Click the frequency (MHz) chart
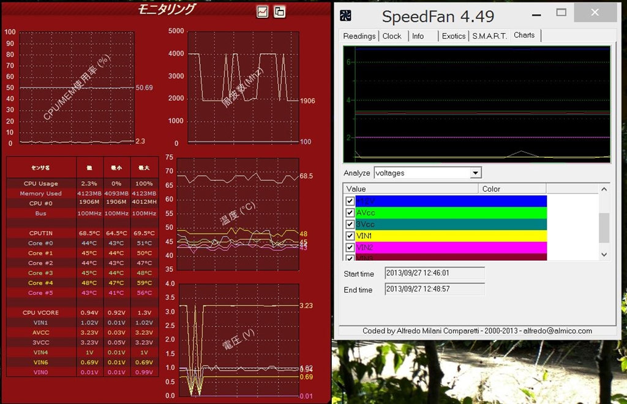Screen dimensions: 627x404 point(244,88)
